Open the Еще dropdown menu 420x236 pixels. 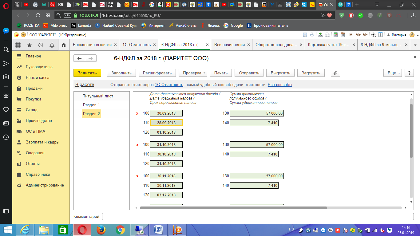coord(393,73)
